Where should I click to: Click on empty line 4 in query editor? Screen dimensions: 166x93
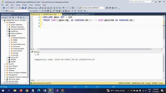103,26
